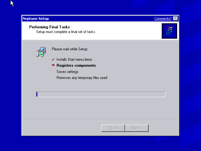This screenshot has height=151, width=201.
Task: Select Removes any temporary files used
Action: 82,78
